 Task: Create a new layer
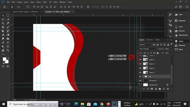tap(164, 89)
